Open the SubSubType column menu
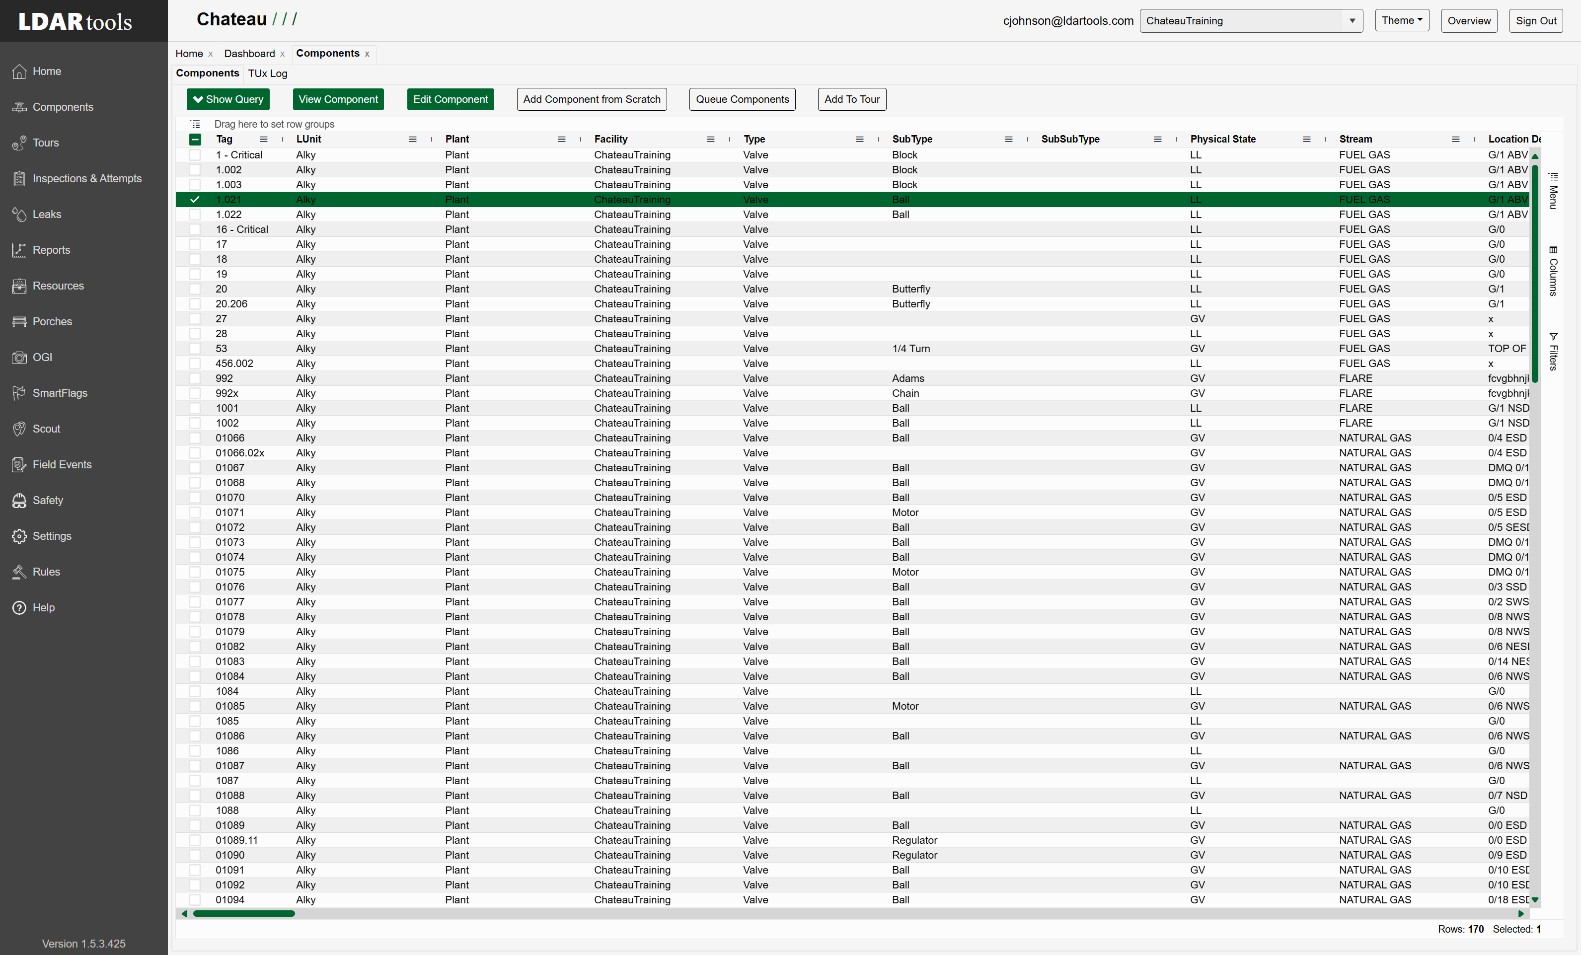This screenshot has width=1581, height=955. point(1157,139)
